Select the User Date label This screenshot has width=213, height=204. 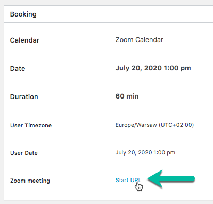(x=24, y=153)
